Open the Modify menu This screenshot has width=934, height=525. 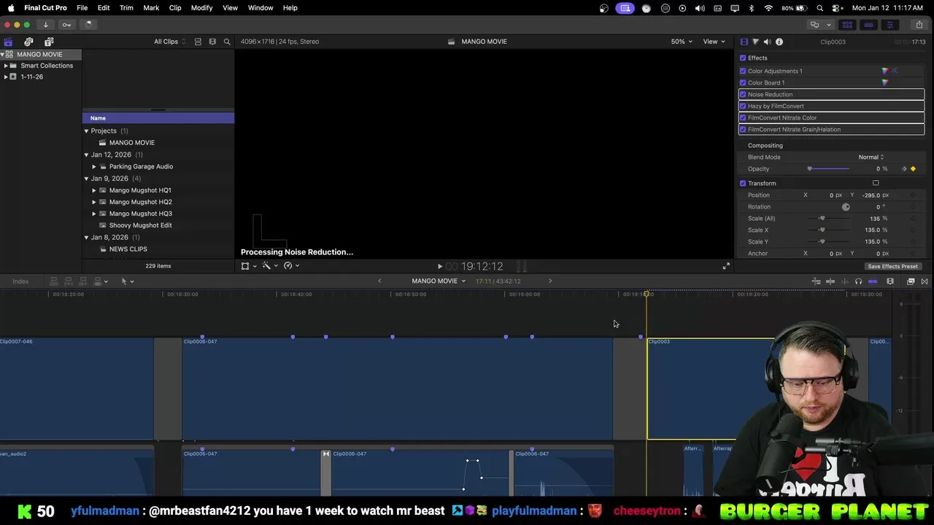(201, 7)
